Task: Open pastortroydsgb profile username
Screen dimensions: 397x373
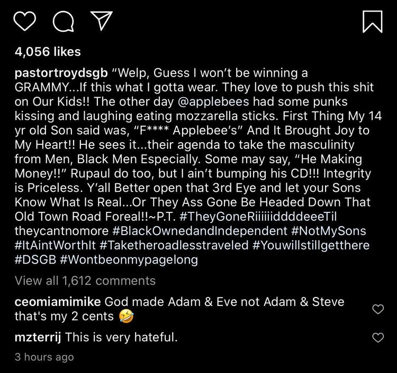Action: click(63, 73)
